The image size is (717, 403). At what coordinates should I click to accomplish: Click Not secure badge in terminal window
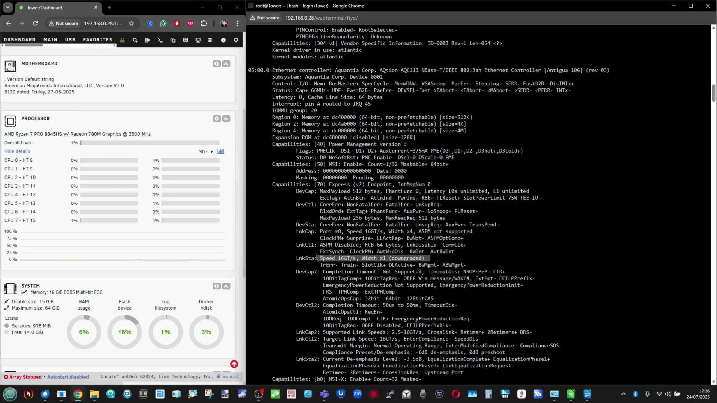point(265,18)
